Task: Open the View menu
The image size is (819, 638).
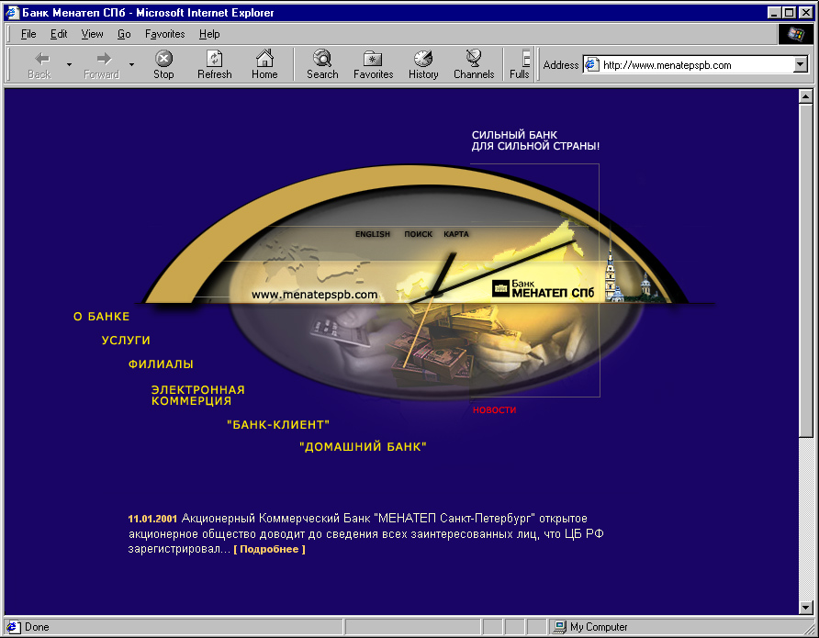Action: click(92, 34)
